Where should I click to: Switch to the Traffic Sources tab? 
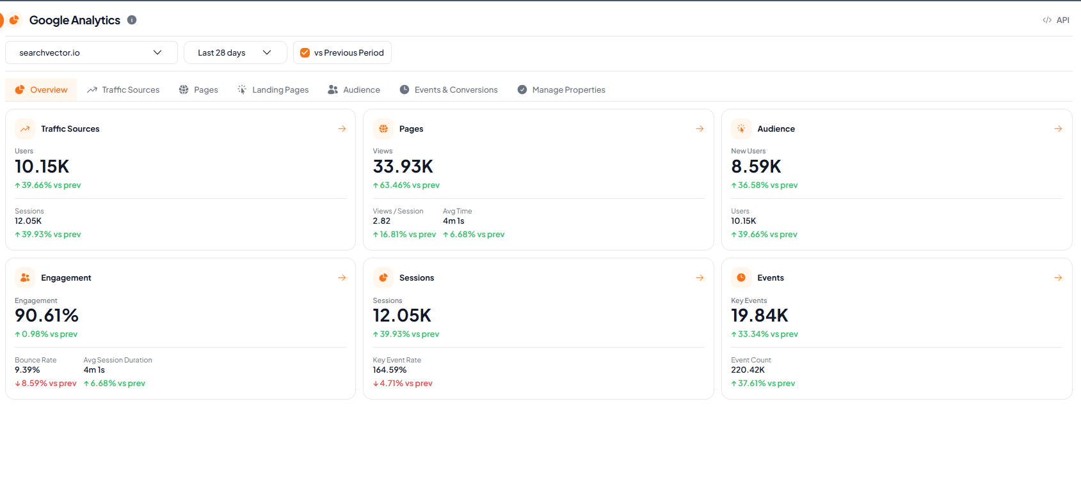pos(123,89)
